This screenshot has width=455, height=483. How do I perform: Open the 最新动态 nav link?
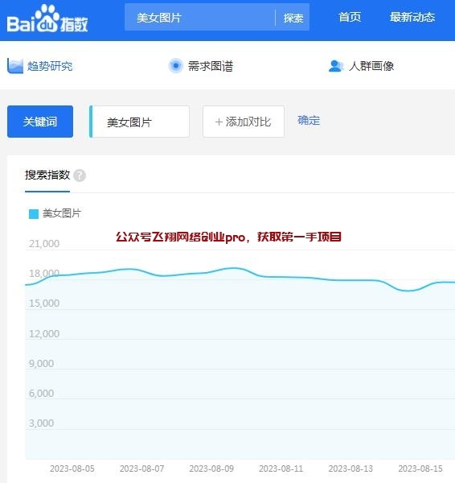412,17
